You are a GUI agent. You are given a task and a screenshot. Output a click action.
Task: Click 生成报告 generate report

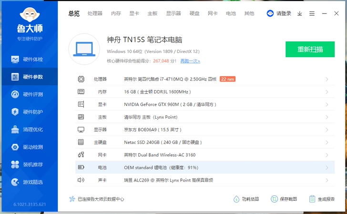(x=322, y=199)
